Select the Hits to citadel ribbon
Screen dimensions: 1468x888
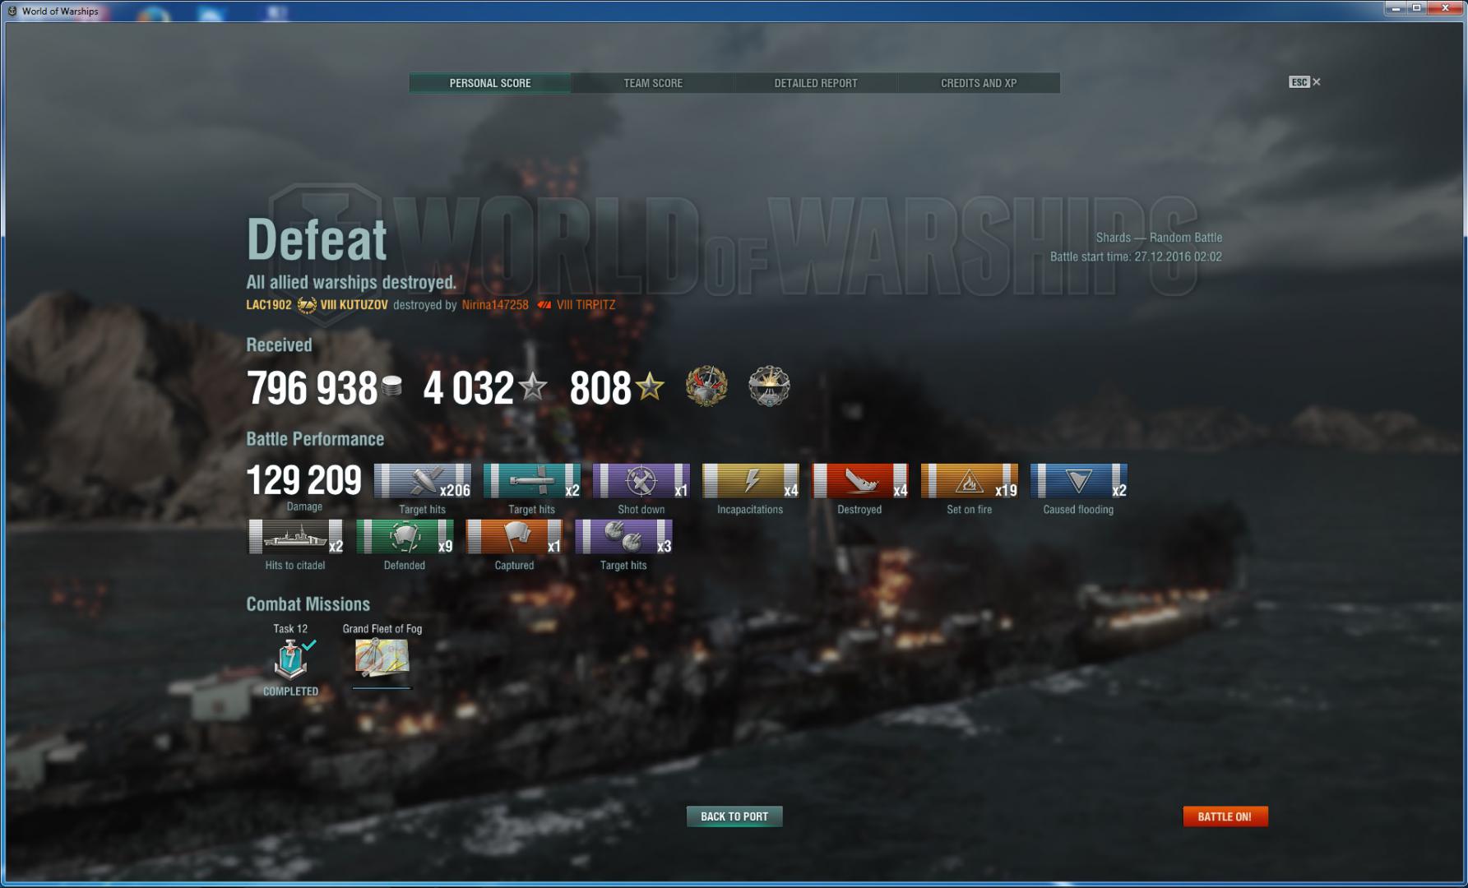point(296,537)
